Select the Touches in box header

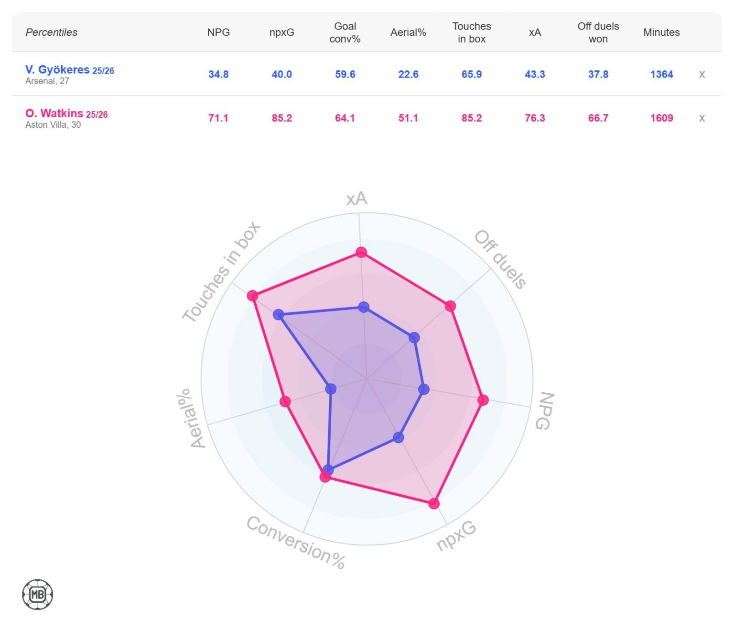pyautogui.click(x=471, y=33)
